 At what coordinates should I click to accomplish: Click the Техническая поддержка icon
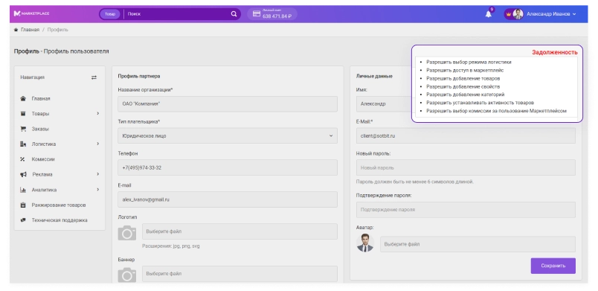click(x=23, y=220)
